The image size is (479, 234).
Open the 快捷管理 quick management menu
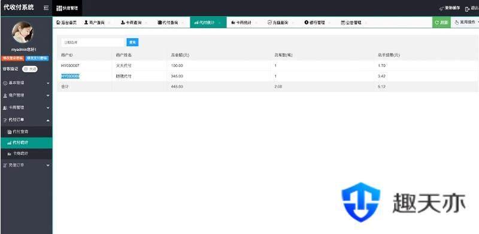point(67,8)
